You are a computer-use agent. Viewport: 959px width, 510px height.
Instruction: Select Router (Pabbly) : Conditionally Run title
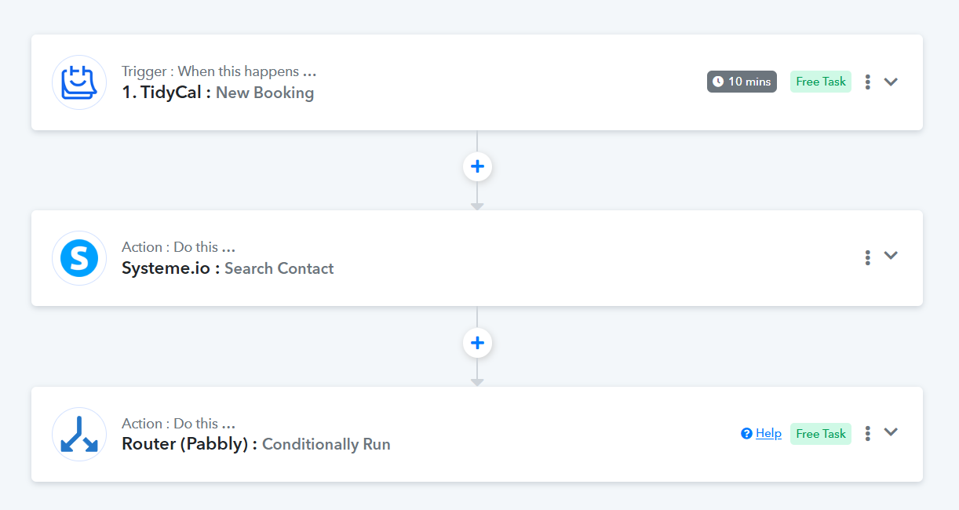(256, 444)
